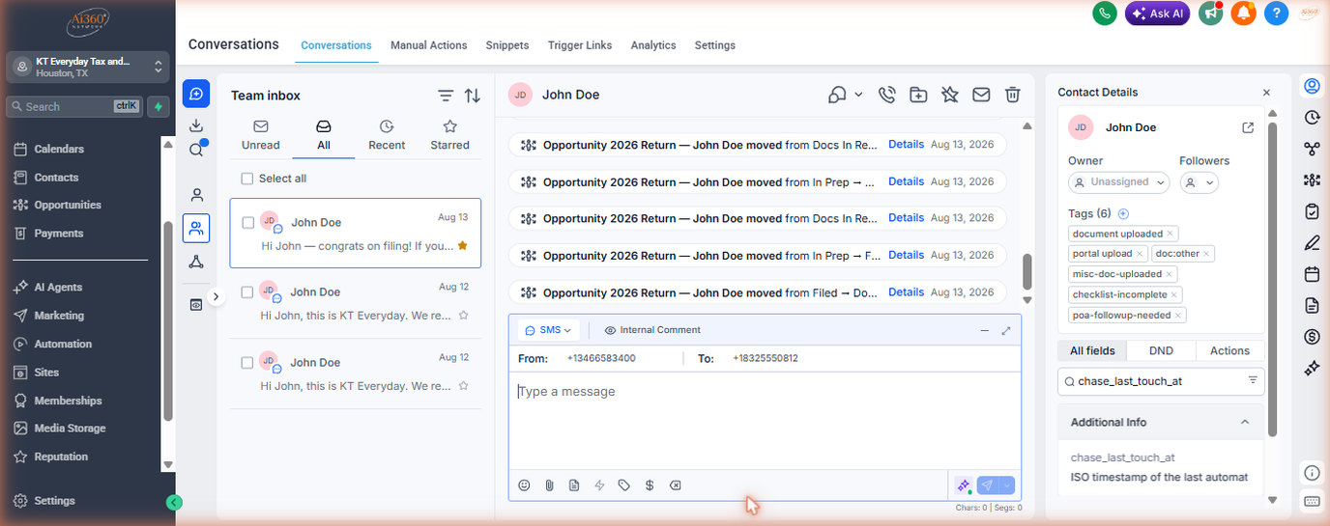1330x526 pixels.
Task: Click the AI sparkle icon beside send
Action: 964,485
